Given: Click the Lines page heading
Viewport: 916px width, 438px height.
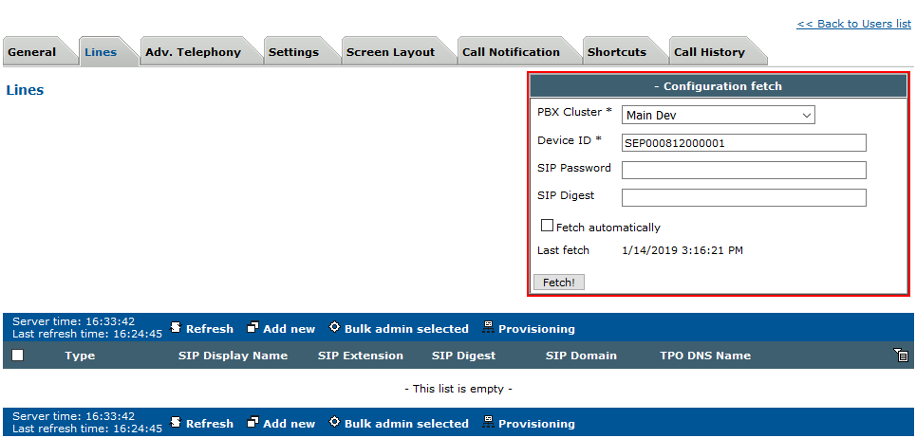Looking at the screenshot, I should click(x=25, y=90).
